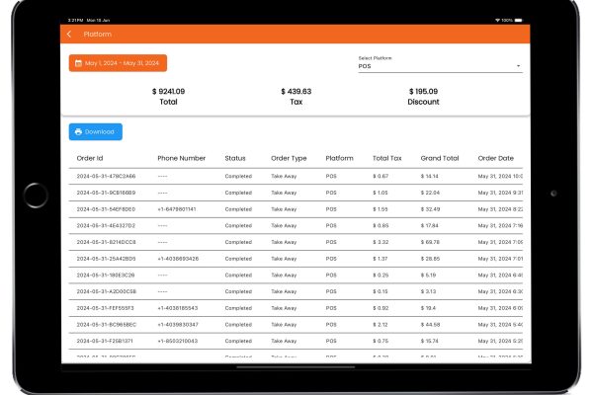The width and height of the screenshot is (593, 395).
Task: Sort by the Grand Total column header
Action: [439, 158]
